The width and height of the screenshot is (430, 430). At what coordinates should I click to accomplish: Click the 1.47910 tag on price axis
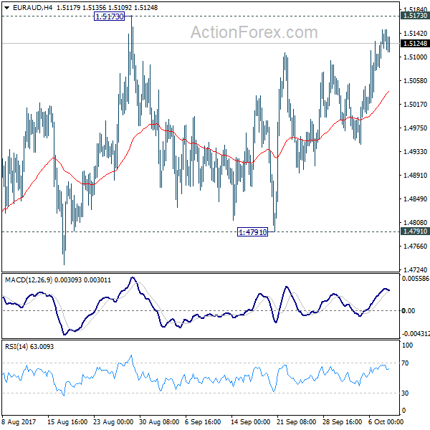point(415,231)
